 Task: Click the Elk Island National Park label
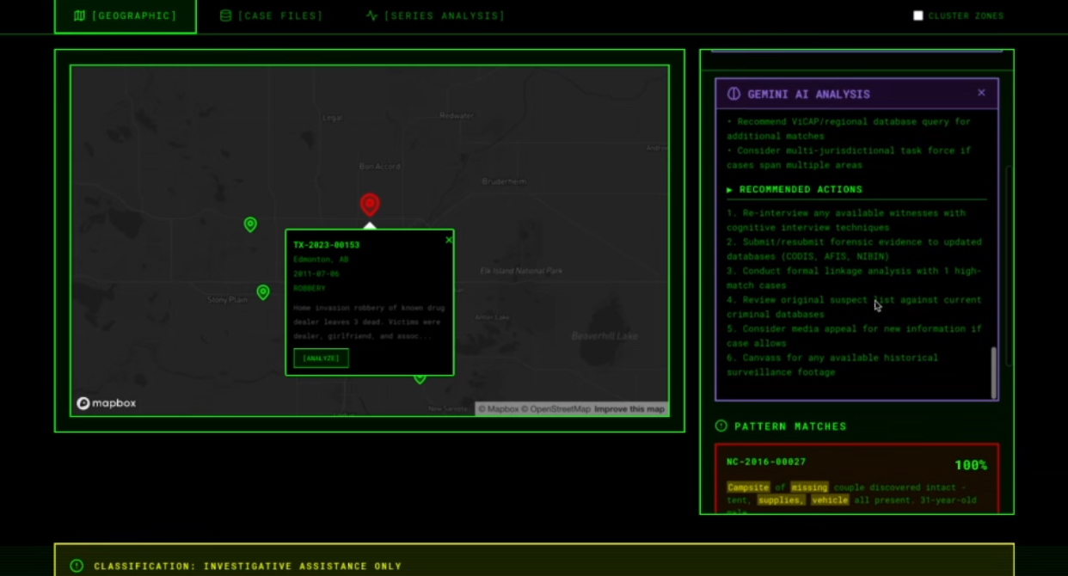(x=521, y=271)
